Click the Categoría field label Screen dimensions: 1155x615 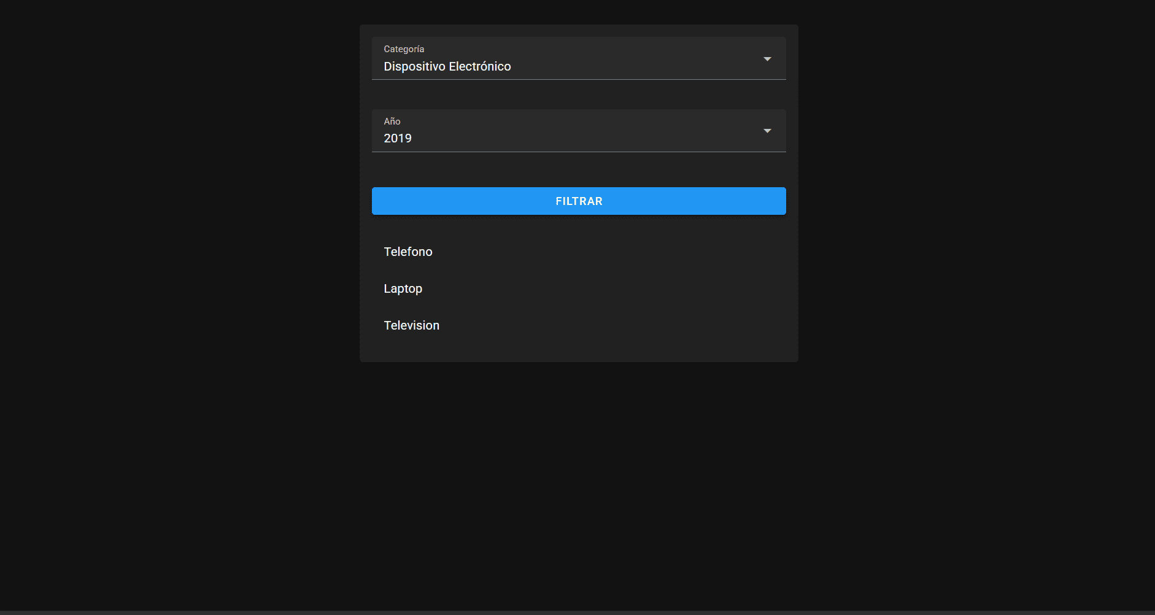(404, 48)
